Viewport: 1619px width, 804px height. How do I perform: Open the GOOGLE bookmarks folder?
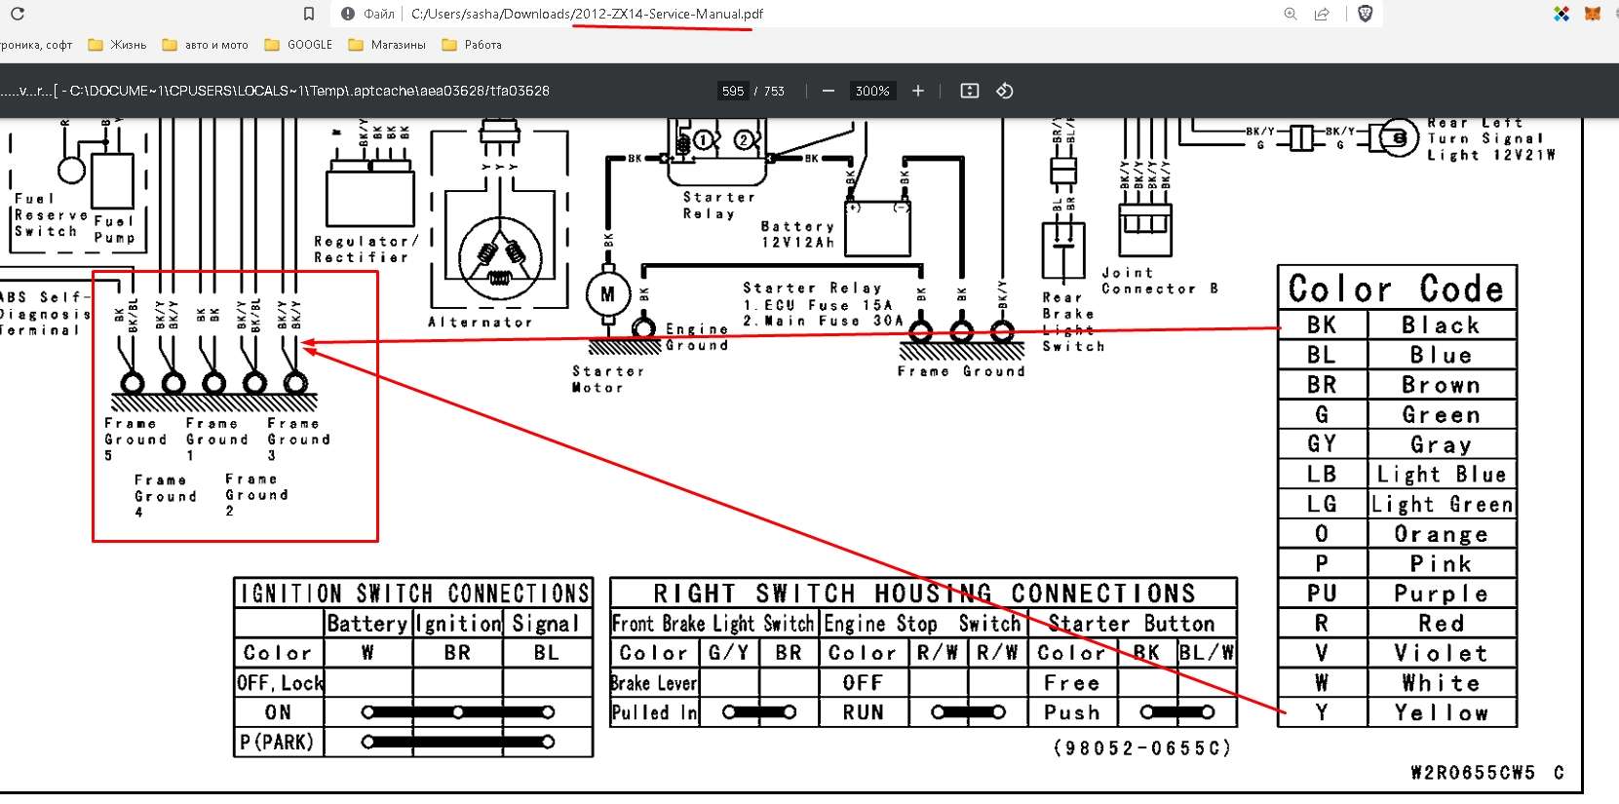point(298,45)
